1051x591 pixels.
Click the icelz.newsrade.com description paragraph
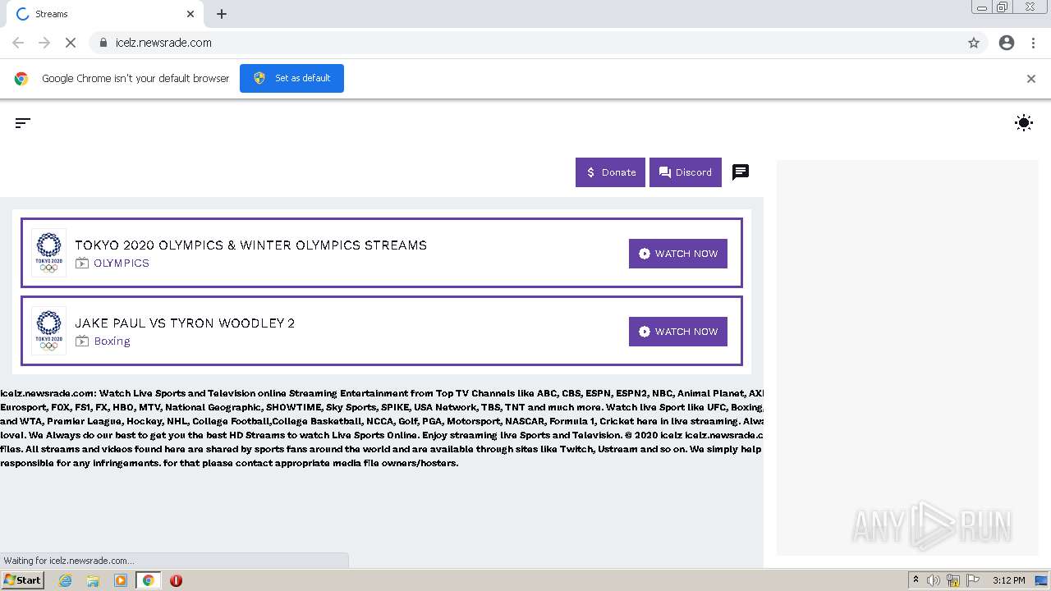[x=382, y=428]
